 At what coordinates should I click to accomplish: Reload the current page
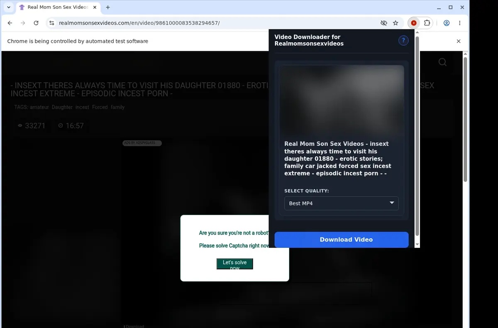tap(36, 23)
